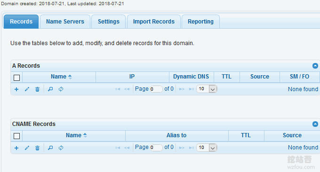Add a new CNAME record with plus icon
Viewport: 320px width, 172px height.
[x=16, y=148]
